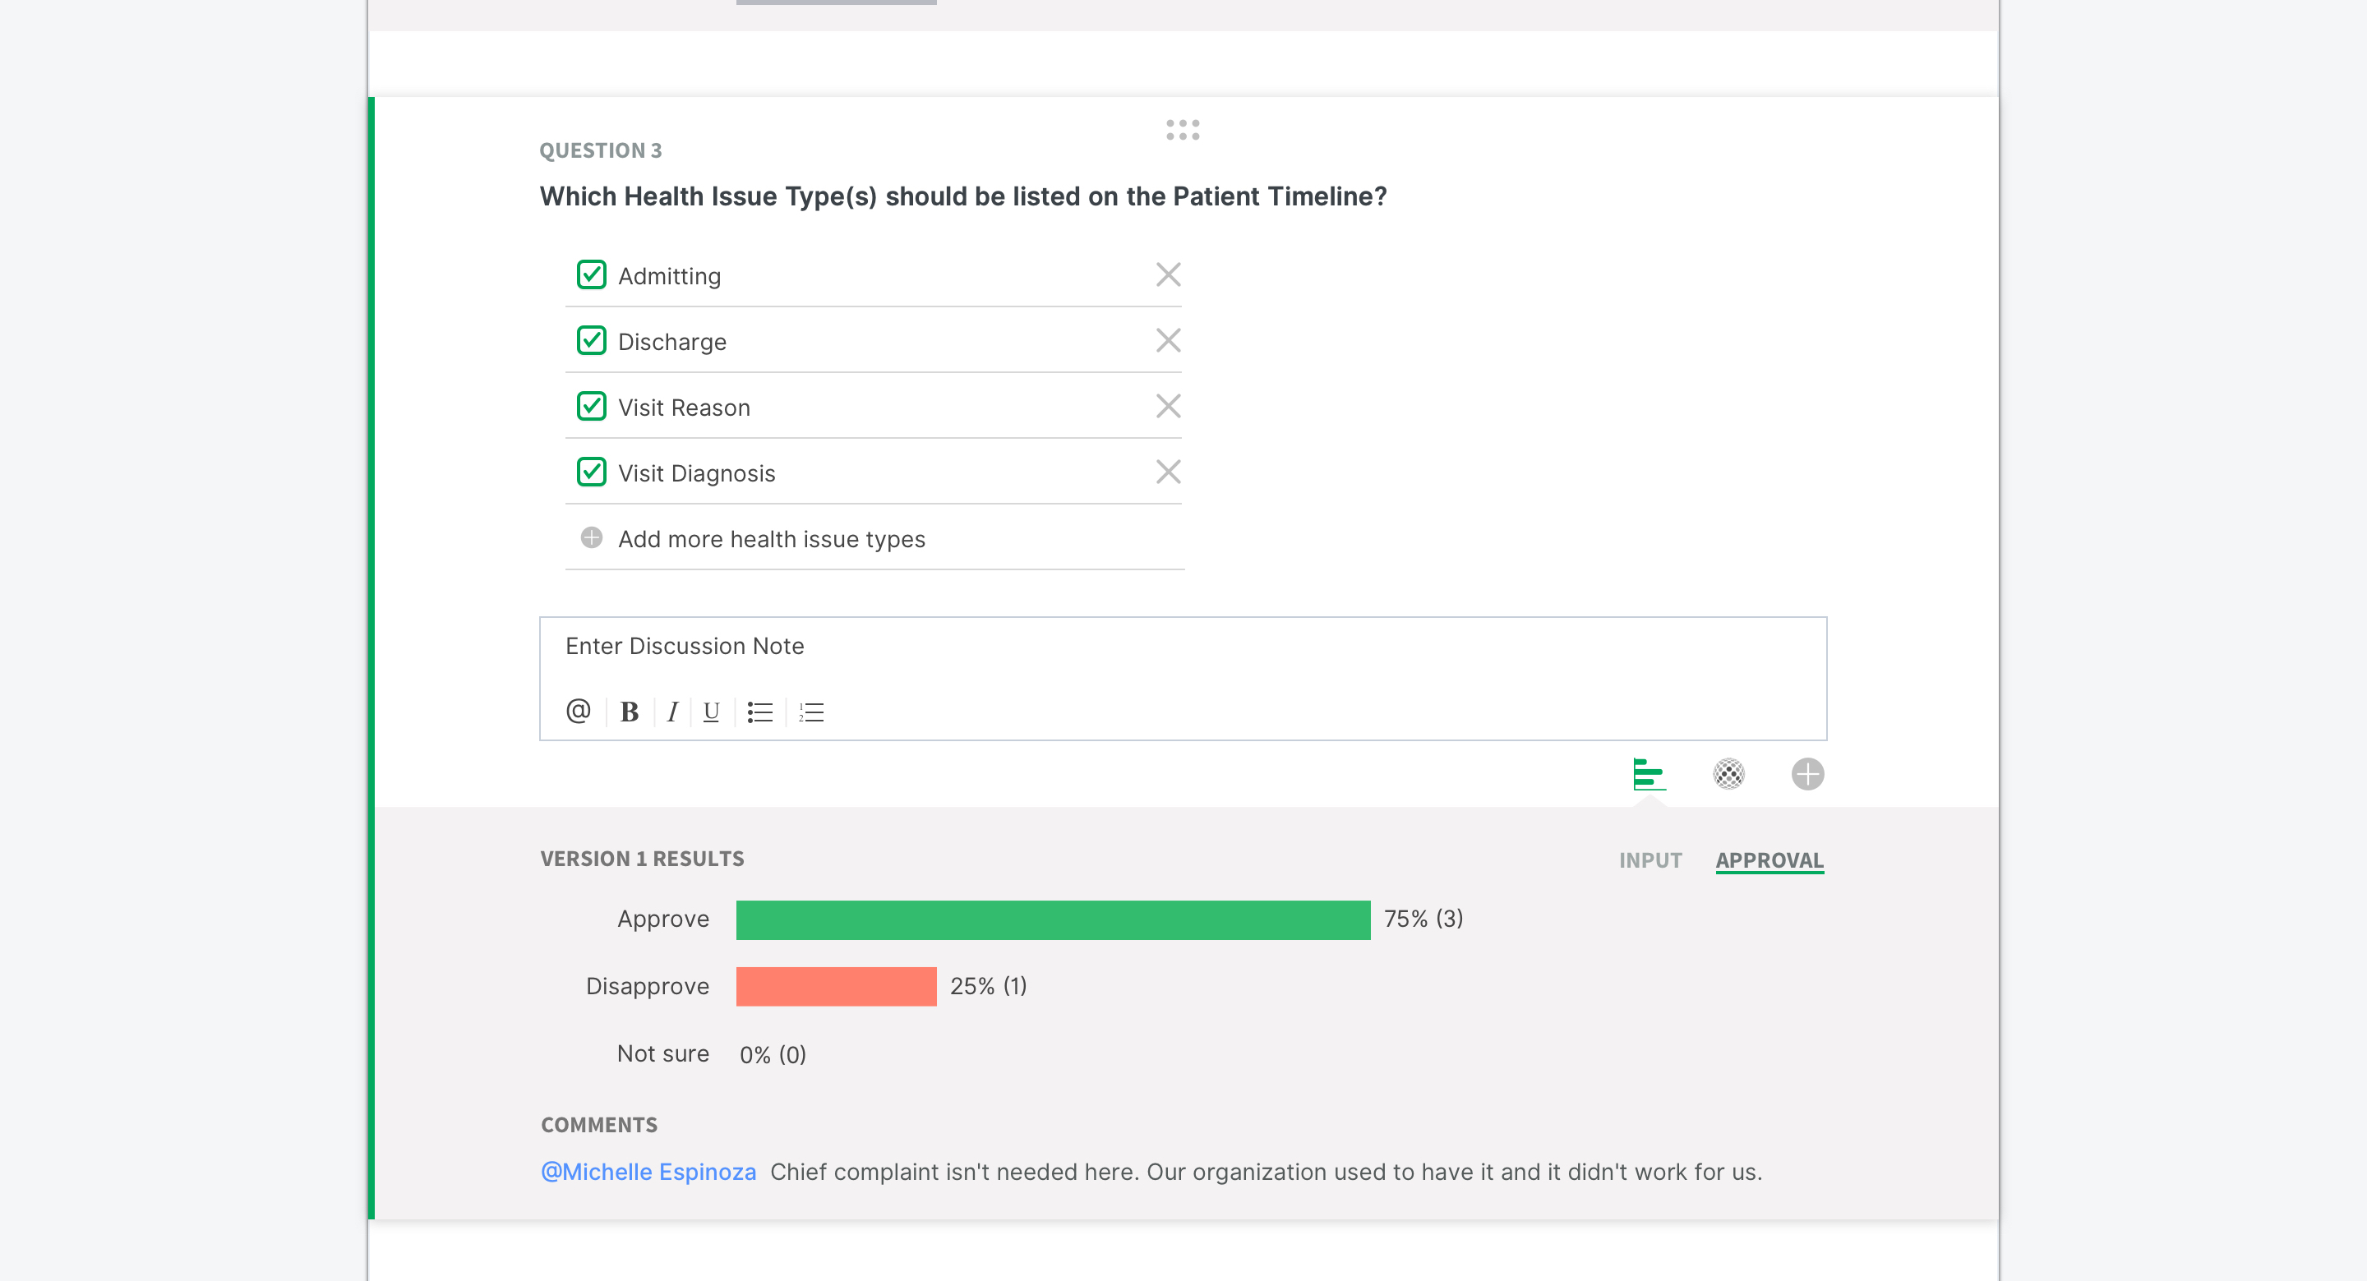Uncheck the Visit Reason checkbox
This screenshot has width=2367, height=1281.
coord(592,406)
